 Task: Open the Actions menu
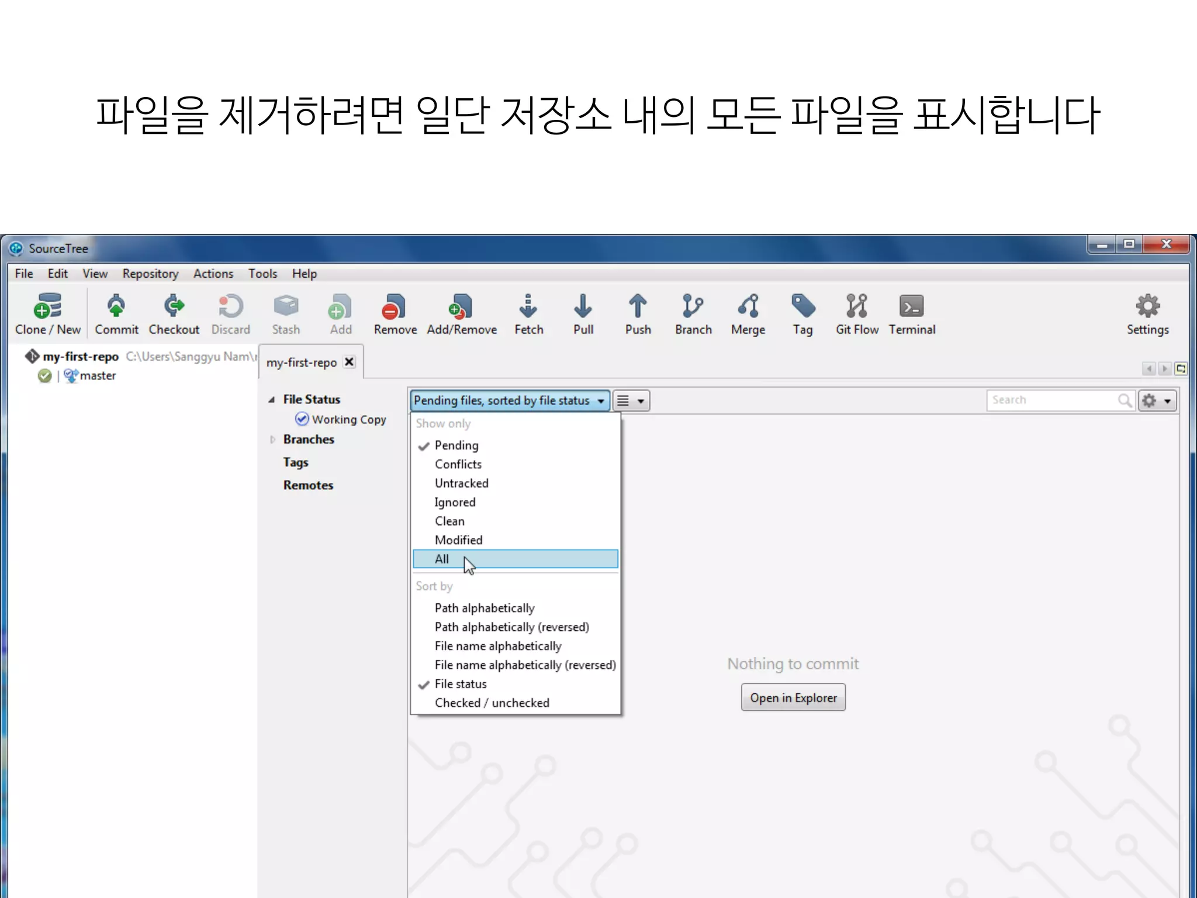coord(213,274)
